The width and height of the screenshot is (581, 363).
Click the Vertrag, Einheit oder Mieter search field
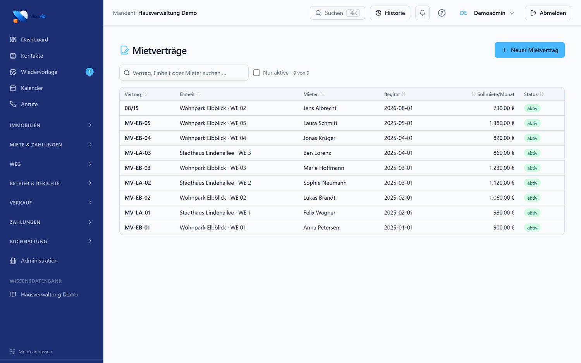click(184, 73)
